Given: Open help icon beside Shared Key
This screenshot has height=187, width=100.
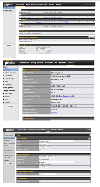Looking at the screenshot, I should (37, 162).
